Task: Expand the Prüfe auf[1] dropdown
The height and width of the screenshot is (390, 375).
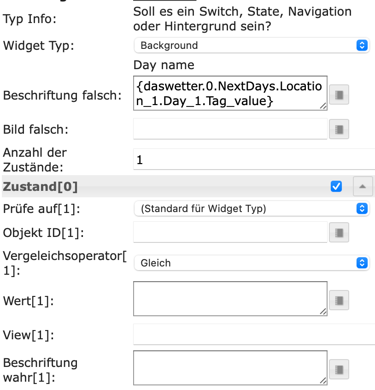Action: pyautogui.click(x=252, y=208)
